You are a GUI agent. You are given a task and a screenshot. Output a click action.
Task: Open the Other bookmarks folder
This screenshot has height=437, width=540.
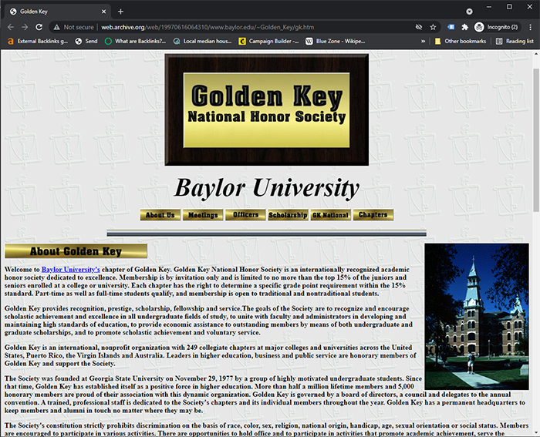[x=461, y=42]
